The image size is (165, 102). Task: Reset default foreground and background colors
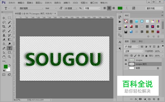click(4, 71)
